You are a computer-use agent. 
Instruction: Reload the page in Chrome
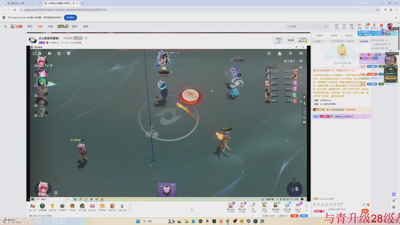pyautogui.click(x=14, y=9)
